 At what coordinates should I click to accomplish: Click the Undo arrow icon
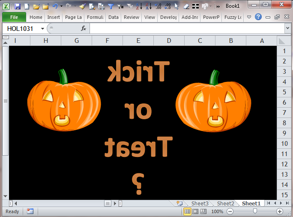click(55, 6)
